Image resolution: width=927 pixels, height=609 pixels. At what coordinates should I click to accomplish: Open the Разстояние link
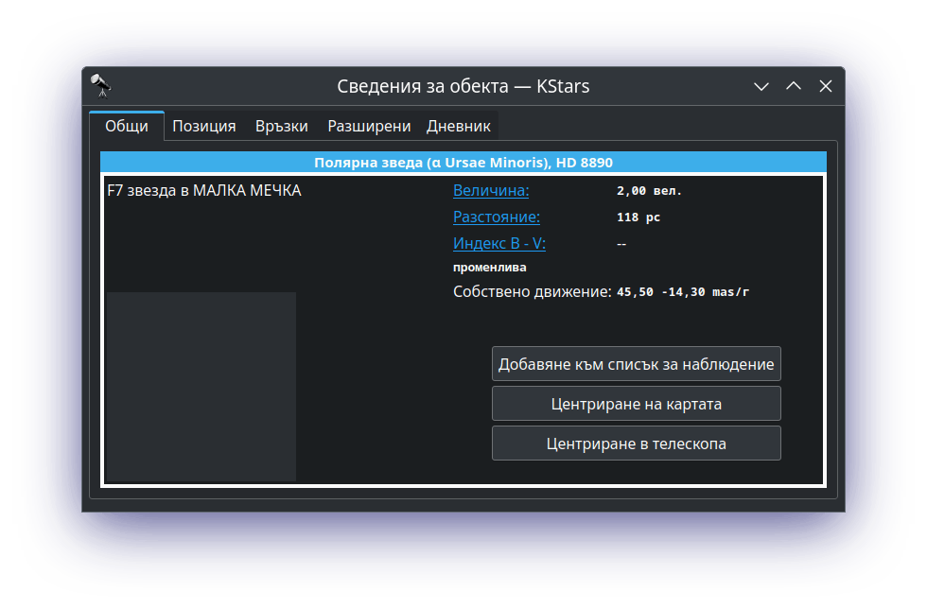click(x=497, y=217)
